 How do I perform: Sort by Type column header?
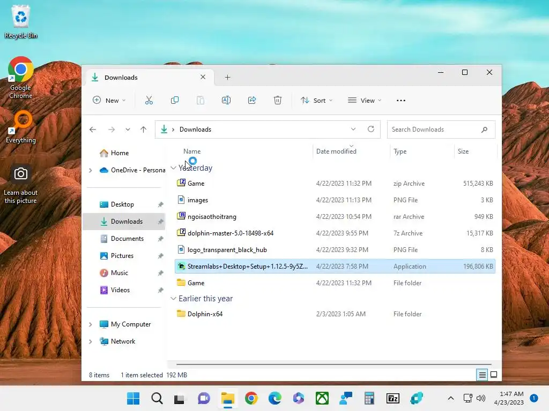400,151
